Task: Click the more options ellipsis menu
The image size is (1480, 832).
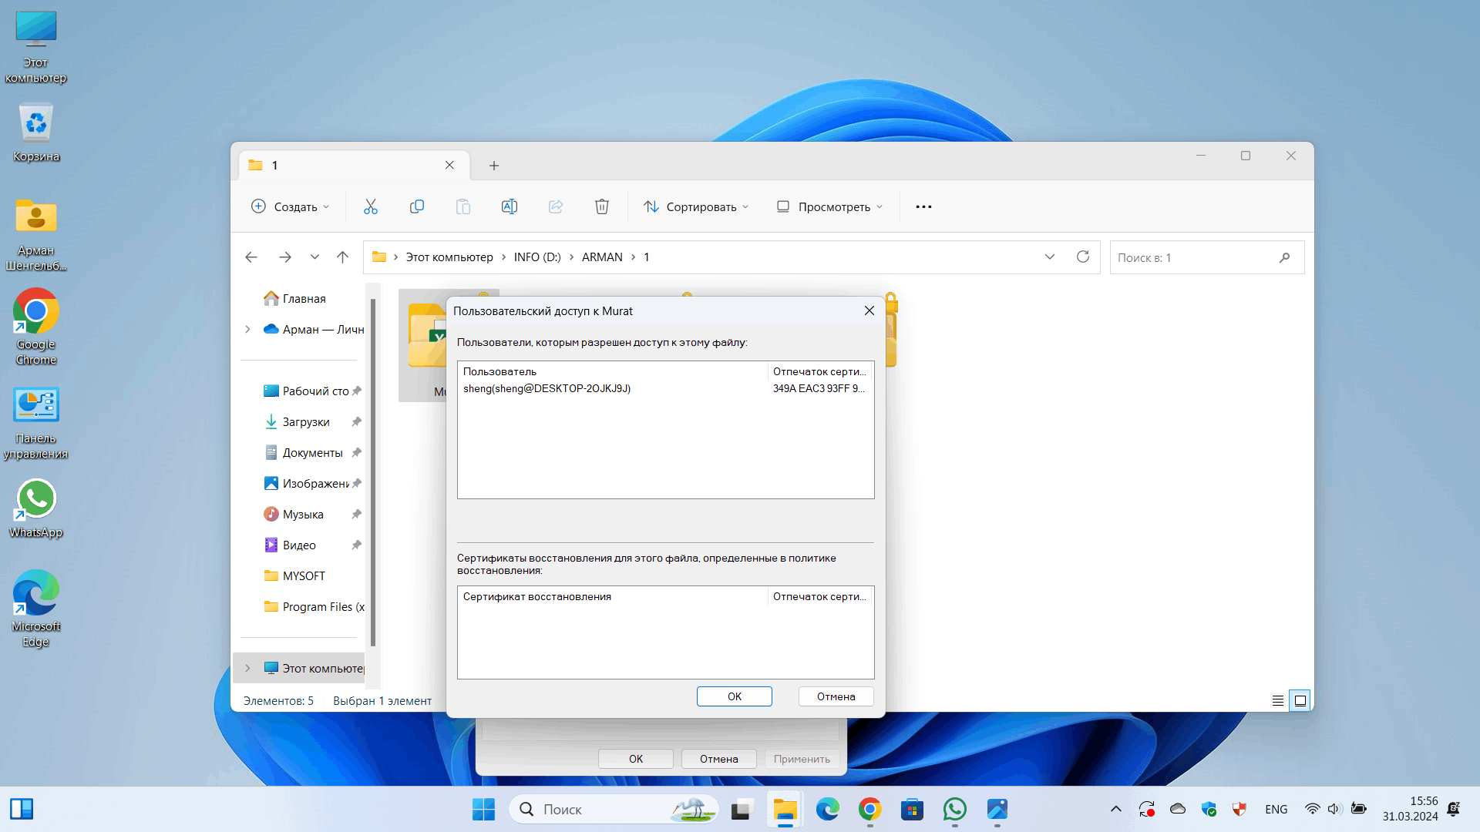Action: point(923,206)
